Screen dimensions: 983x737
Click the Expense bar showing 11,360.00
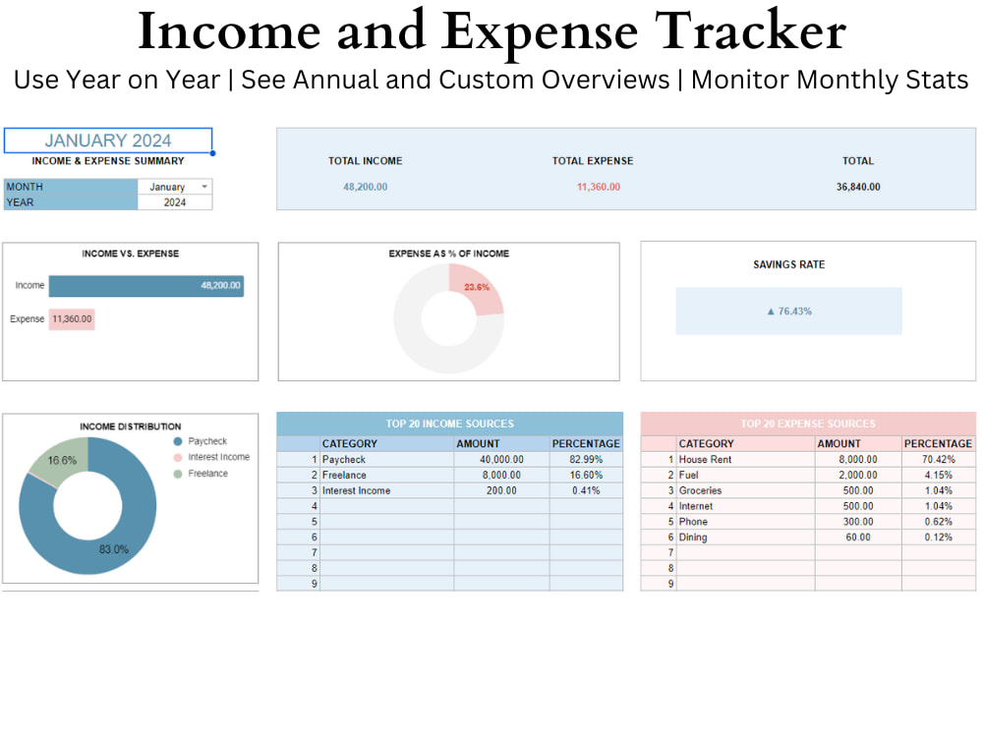pos(72,319)
